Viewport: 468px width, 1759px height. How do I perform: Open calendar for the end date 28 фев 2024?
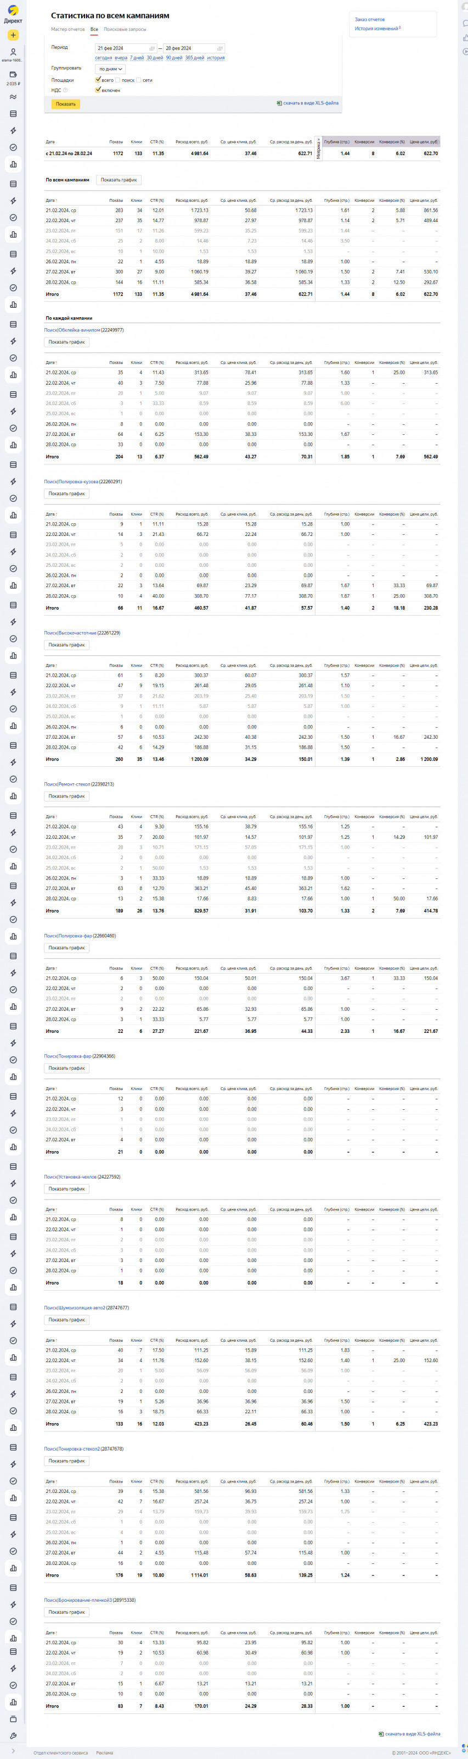[219, 48]
